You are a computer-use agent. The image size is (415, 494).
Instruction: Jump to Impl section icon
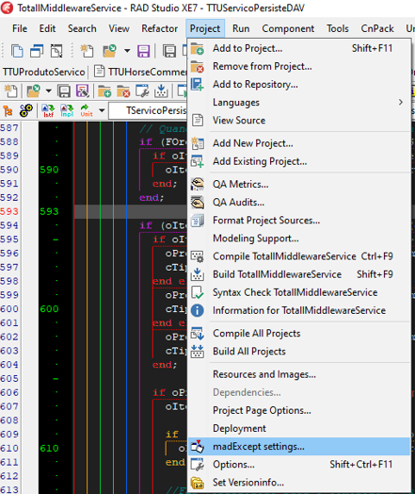[67, 110]
